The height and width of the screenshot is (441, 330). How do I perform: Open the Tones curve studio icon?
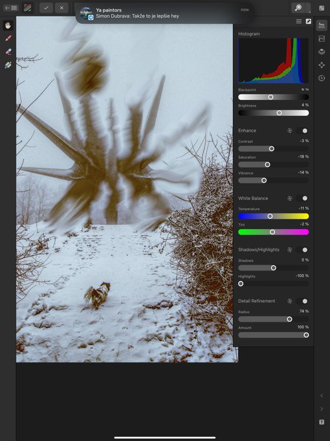(322, 38)
